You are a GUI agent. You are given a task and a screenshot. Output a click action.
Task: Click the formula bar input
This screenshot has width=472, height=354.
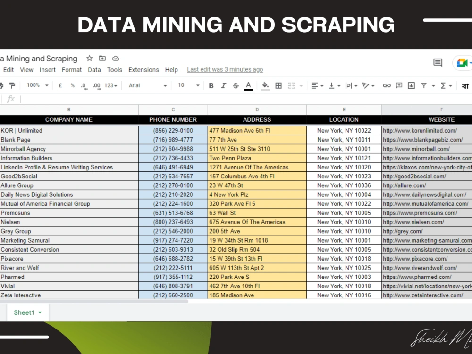[246, 99]
